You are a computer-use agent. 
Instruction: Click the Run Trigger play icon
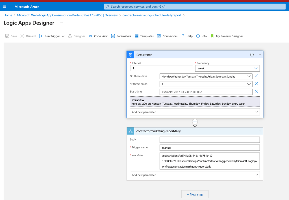41,36
